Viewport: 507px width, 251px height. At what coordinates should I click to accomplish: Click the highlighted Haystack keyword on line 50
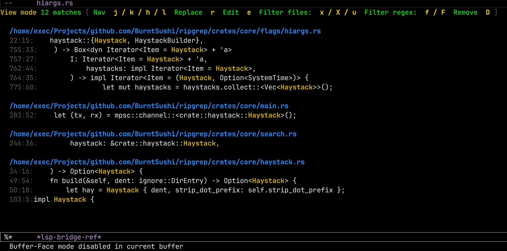tap(122, 190)
